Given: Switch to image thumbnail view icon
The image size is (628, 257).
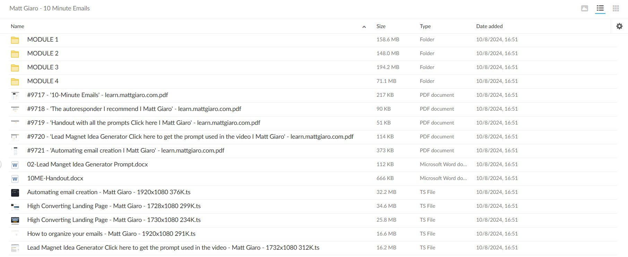Looking at the screenshot, I should (x=584, y=8).
